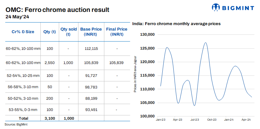Select the total quantity 3,100 cell
Screen dimensions: 260x129
[x=49, y=118]
